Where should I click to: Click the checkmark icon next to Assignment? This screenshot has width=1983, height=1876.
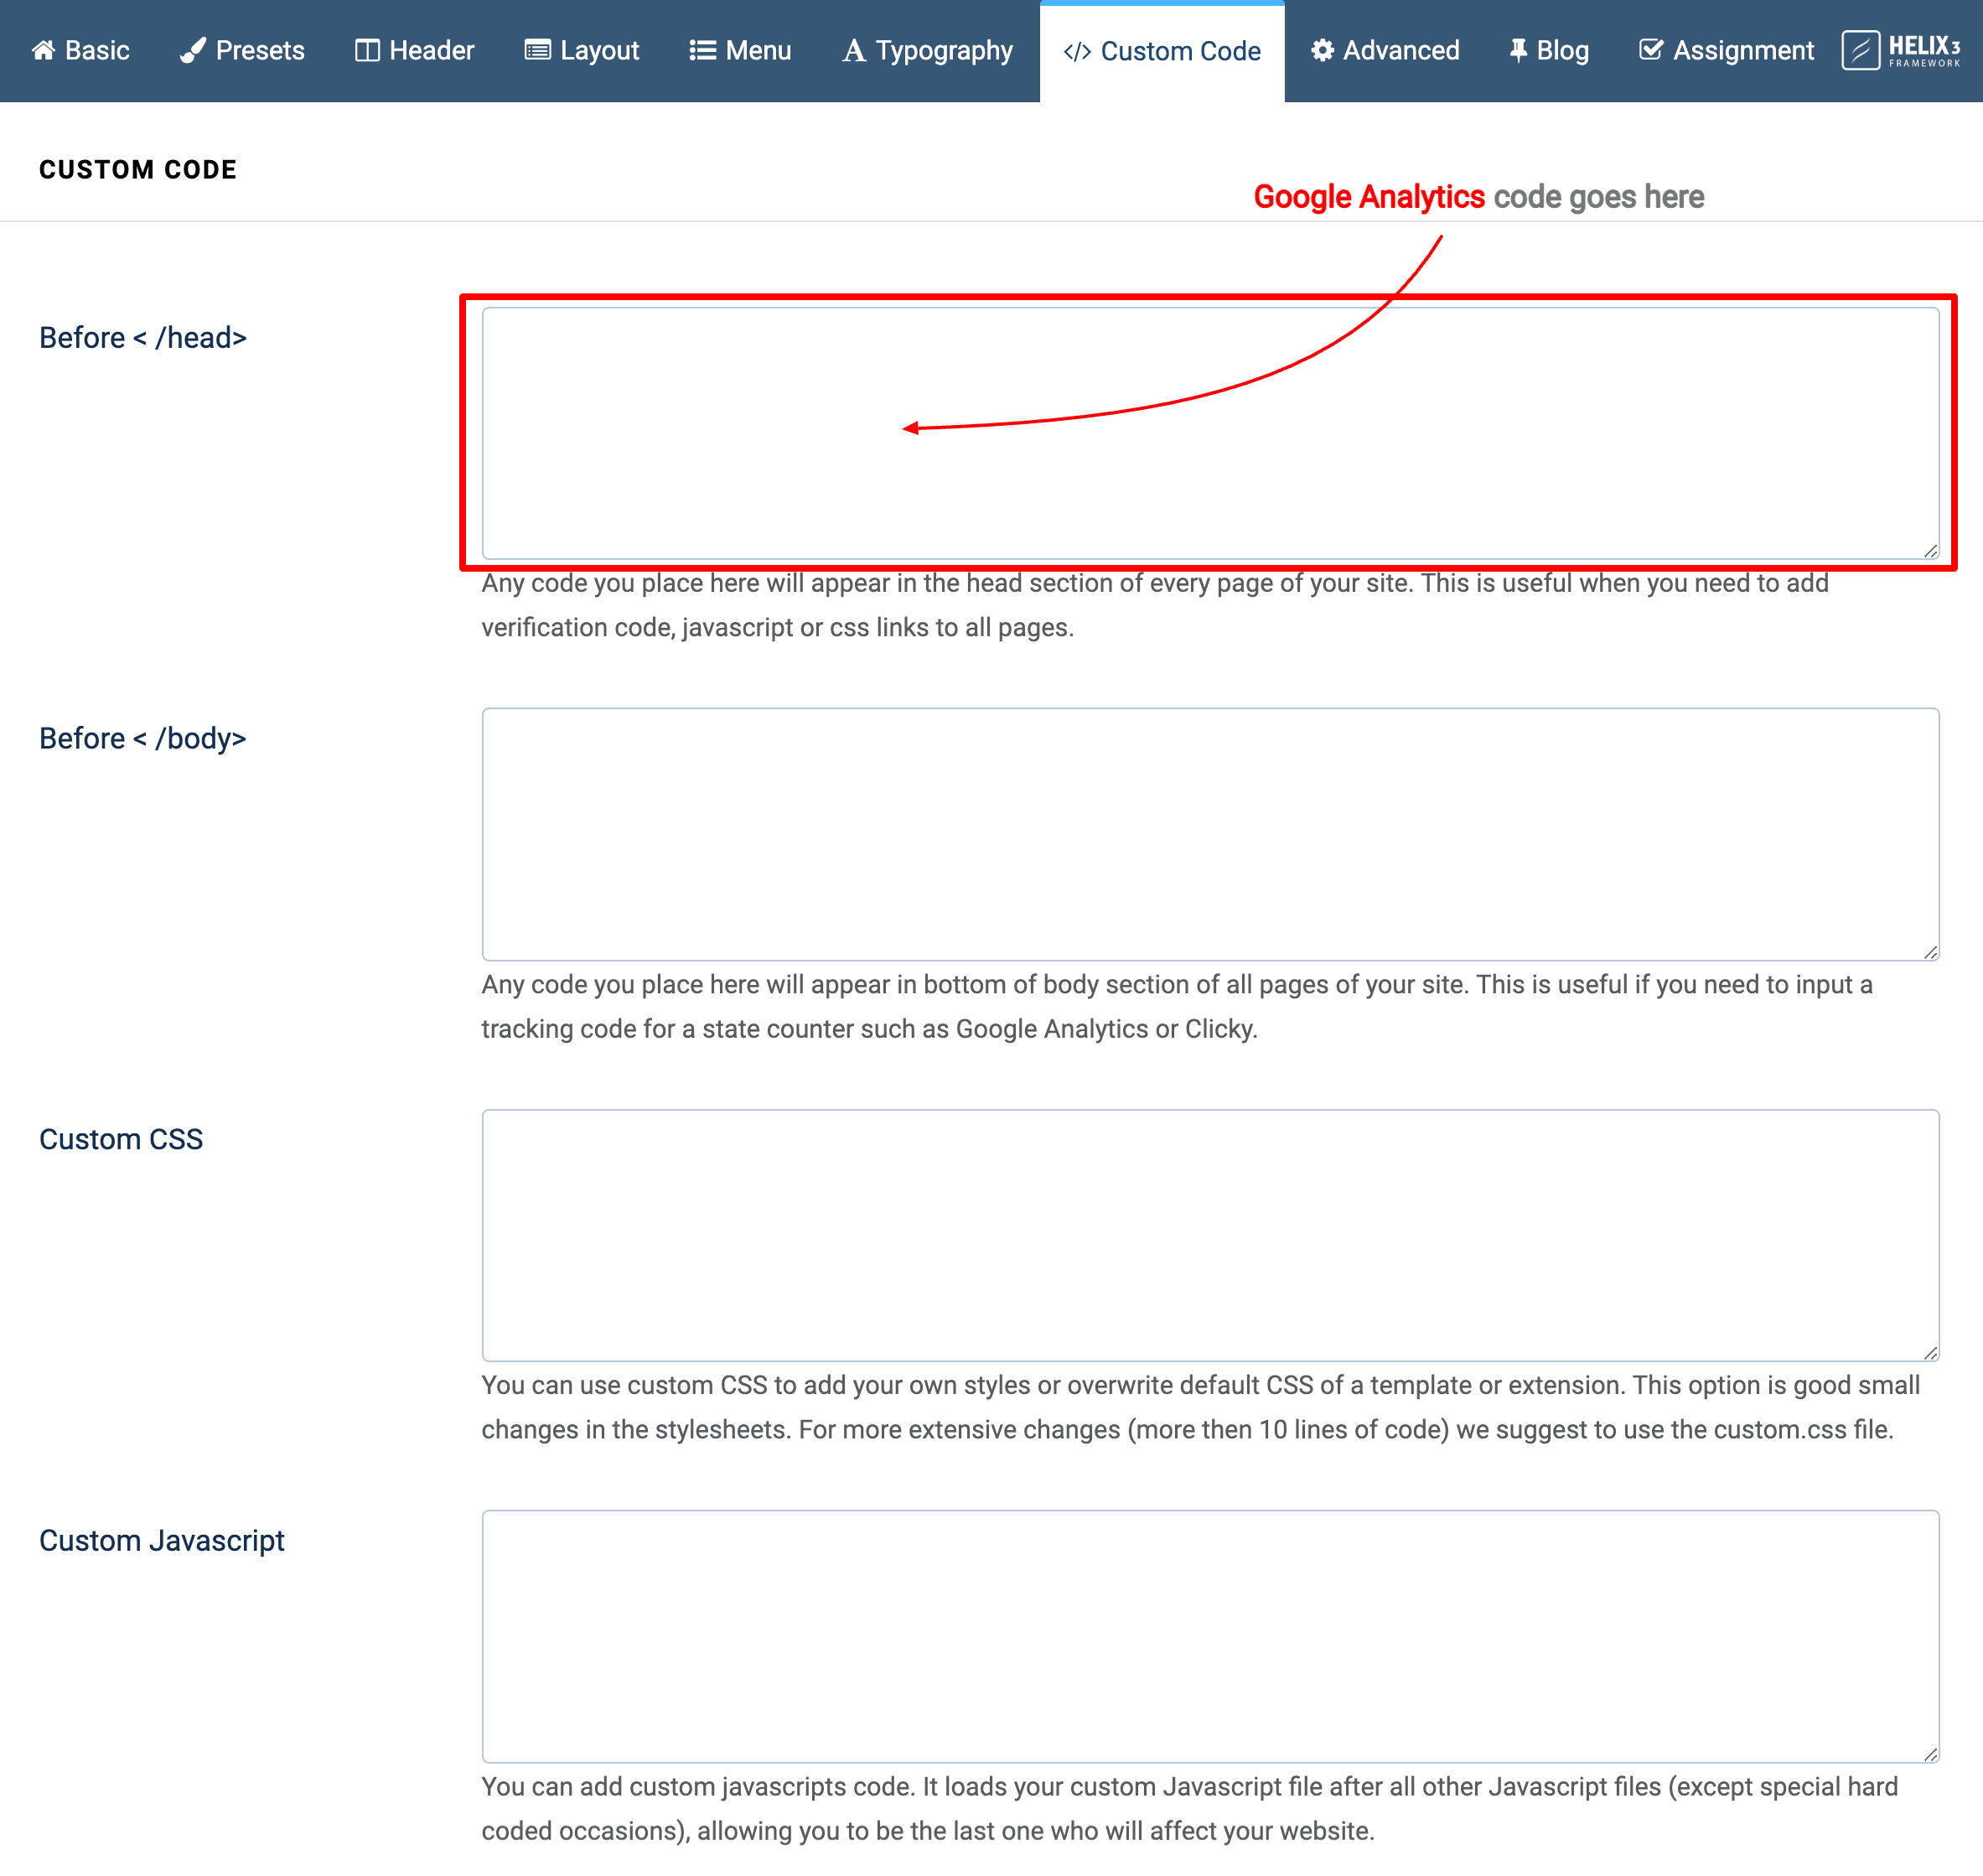click(x=1652, y=50)
